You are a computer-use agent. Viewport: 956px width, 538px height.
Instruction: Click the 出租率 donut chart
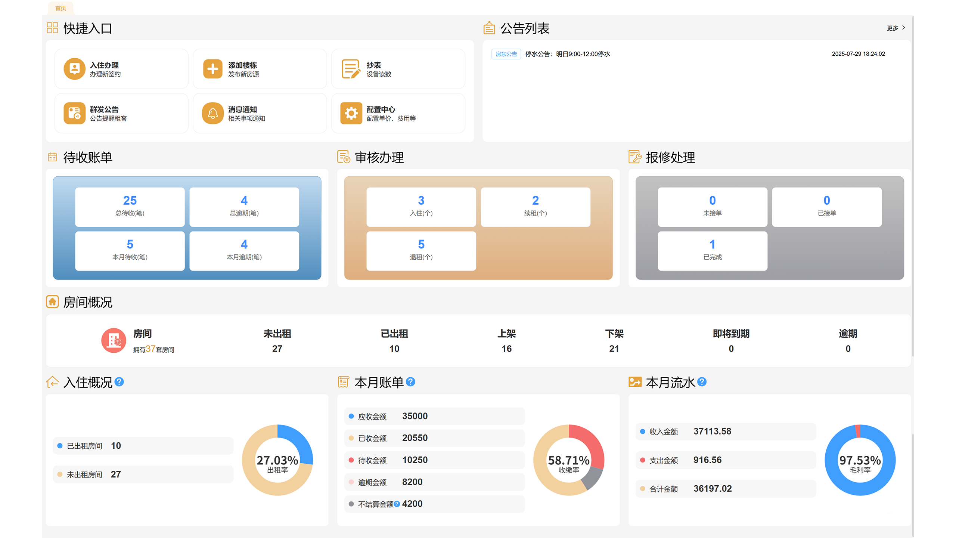[277, 460]
